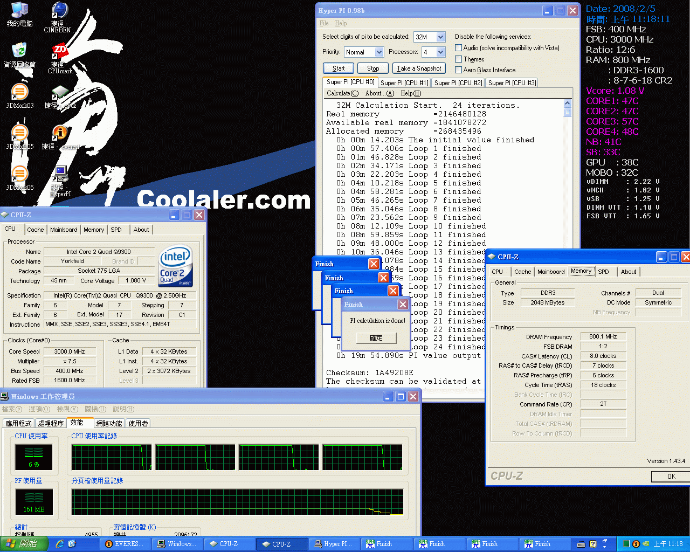The height and width of the screenshot is (552, 690).
Task: Select Super PI [CPU #3] tab
Action: (x=512, y=83)
